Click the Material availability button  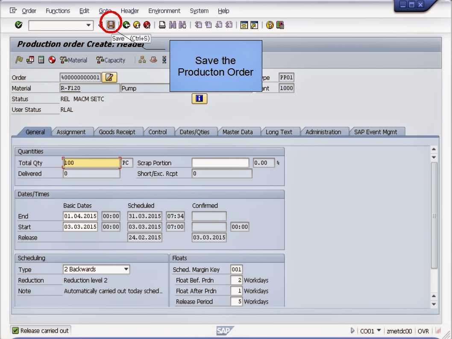click(x=73, y=60)
